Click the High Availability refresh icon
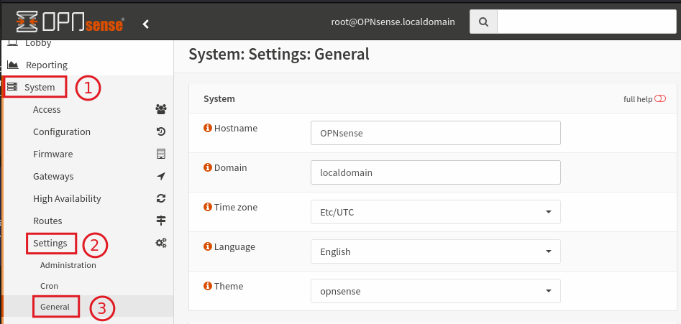This screenshot has height=324, width=681. [x=161, y=198]
